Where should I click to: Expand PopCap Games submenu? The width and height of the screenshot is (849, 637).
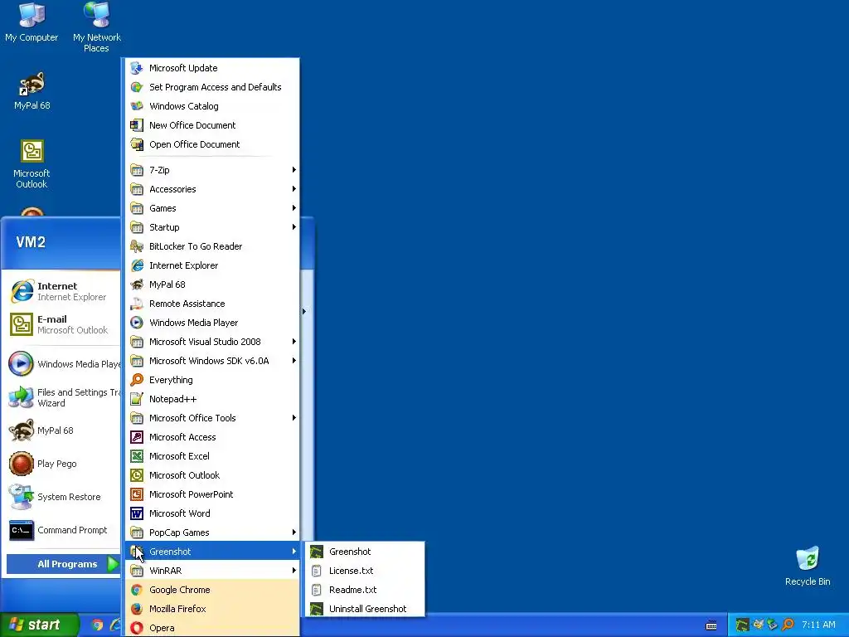tap(212, 532)
